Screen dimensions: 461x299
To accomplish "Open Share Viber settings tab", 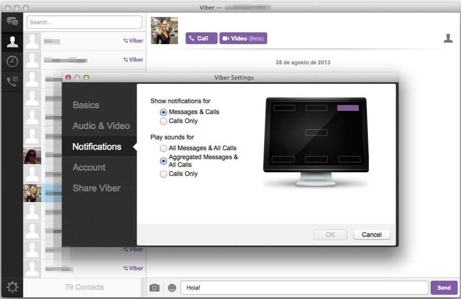I will [x=96, y=188].
